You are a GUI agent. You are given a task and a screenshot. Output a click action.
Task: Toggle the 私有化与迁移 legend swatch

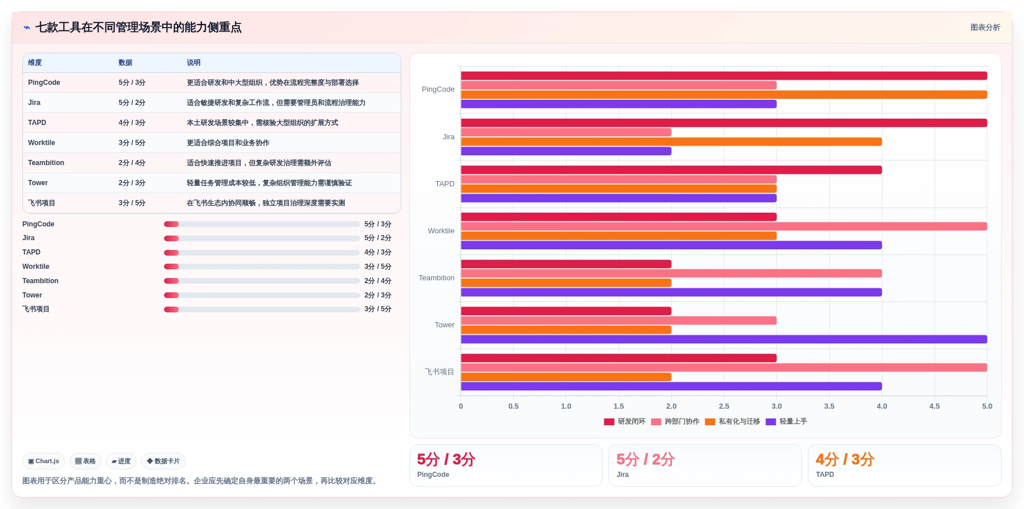pos(710,422)
